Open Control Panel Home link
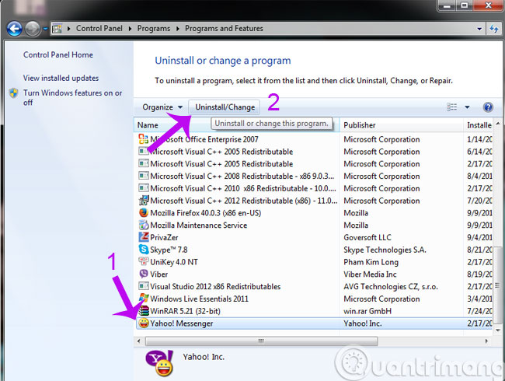The image size is (505, 381). point(58,54)
